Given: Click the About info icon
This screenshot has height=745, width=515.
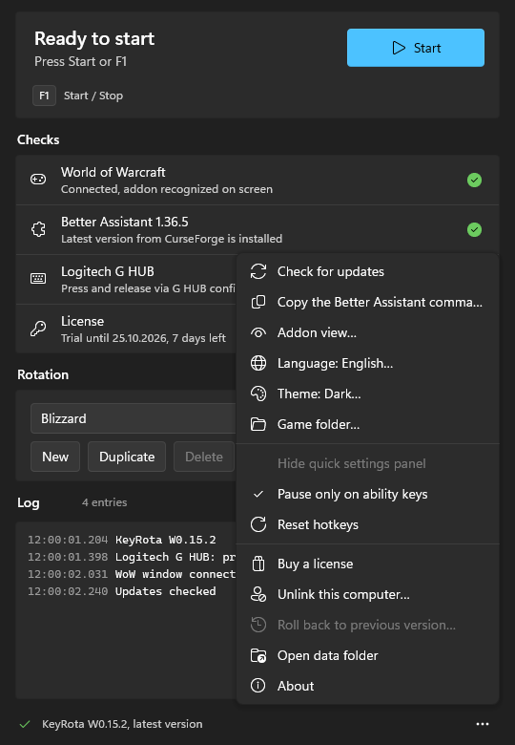Looking at the screenshot, I should point(257,686).
